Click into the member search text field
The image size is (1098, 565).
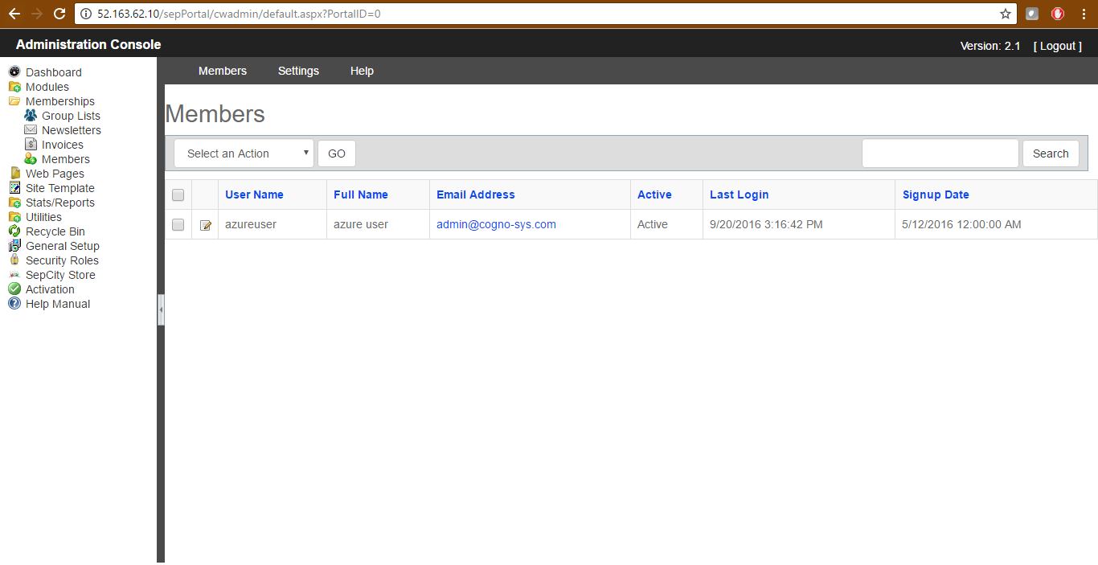(940, 154)
